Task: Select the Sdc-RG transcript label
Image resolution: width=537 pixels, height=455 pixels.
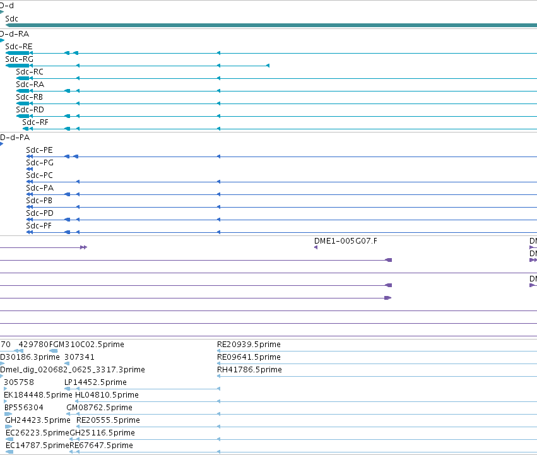Action: coord(19,59)
